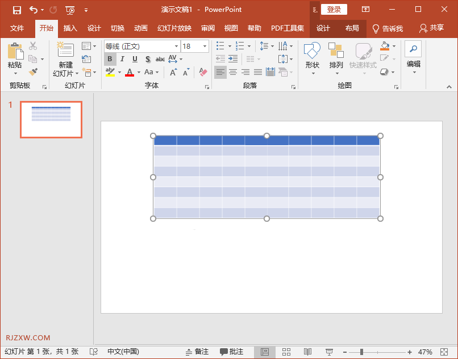Image resolution: width=458 pixels, height=359 pixels.
Task: Click the 共享 share button
Action: tap(431, 28)
